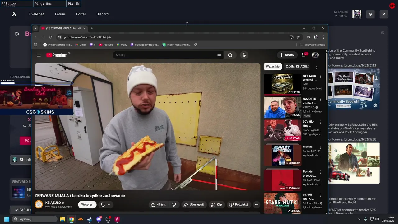Show next filter chips arrow
The image size is (398, 224).
pos(317,68)
